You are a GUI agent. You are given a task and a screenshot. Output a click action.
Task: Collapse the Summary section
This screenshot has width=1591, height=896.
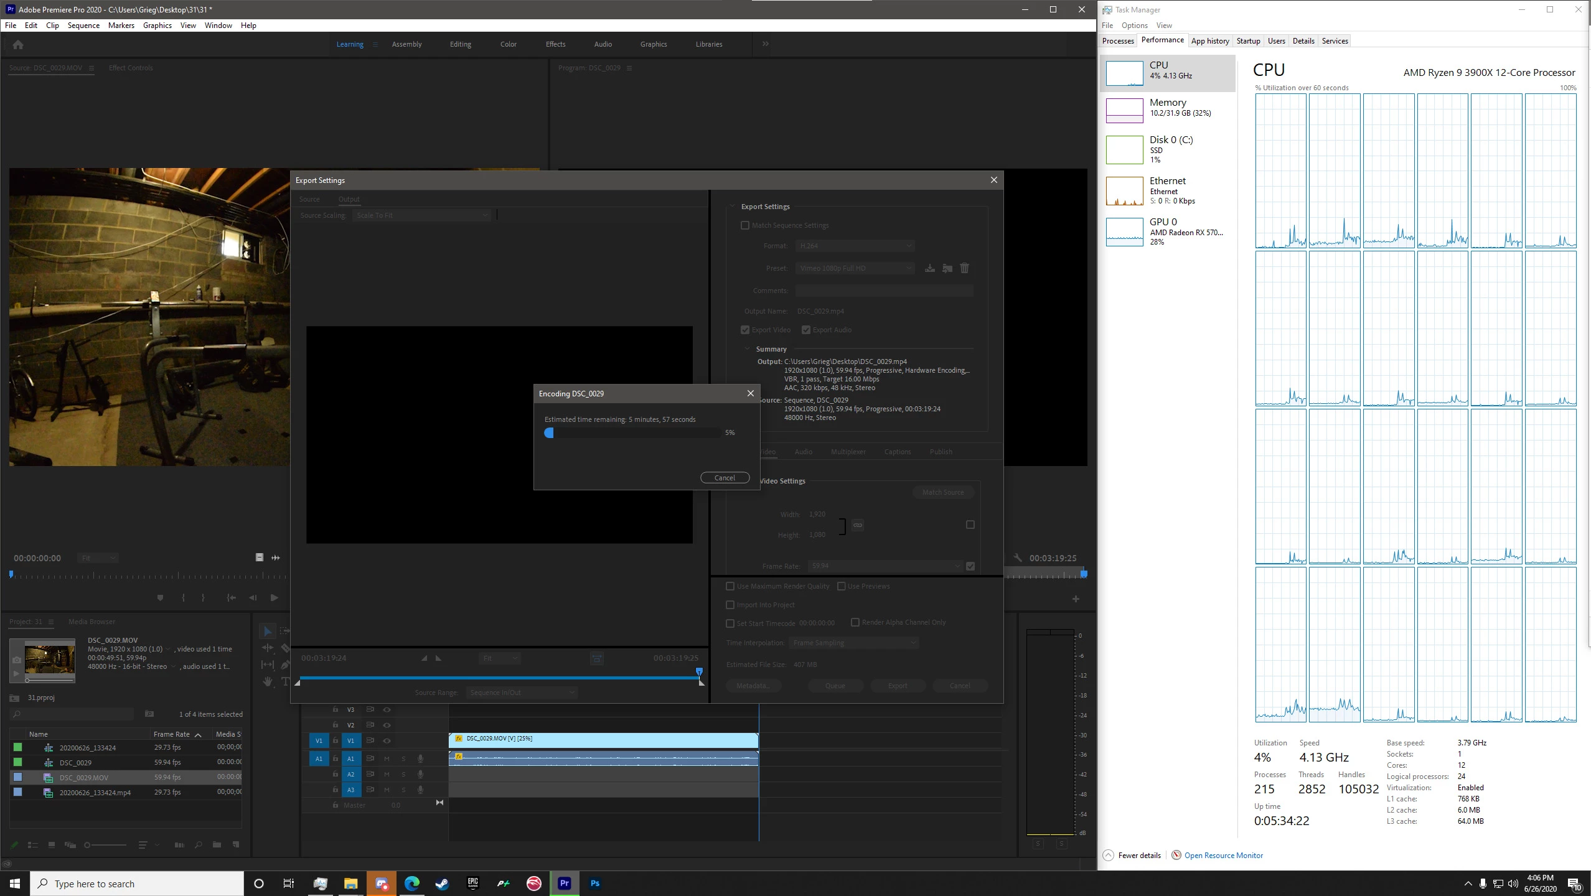click(748, 349)
